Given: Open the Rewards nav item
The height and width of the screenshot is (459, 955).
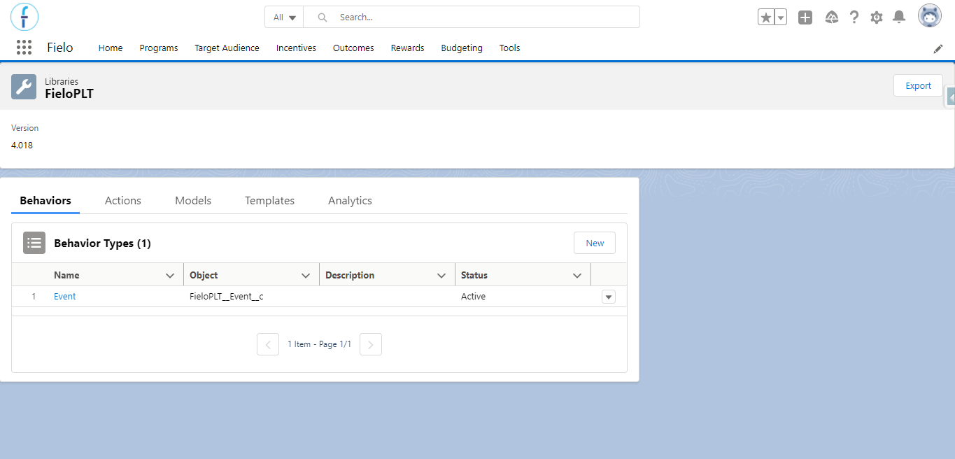Looking at the screenshot, I should [x=407, y=48].
